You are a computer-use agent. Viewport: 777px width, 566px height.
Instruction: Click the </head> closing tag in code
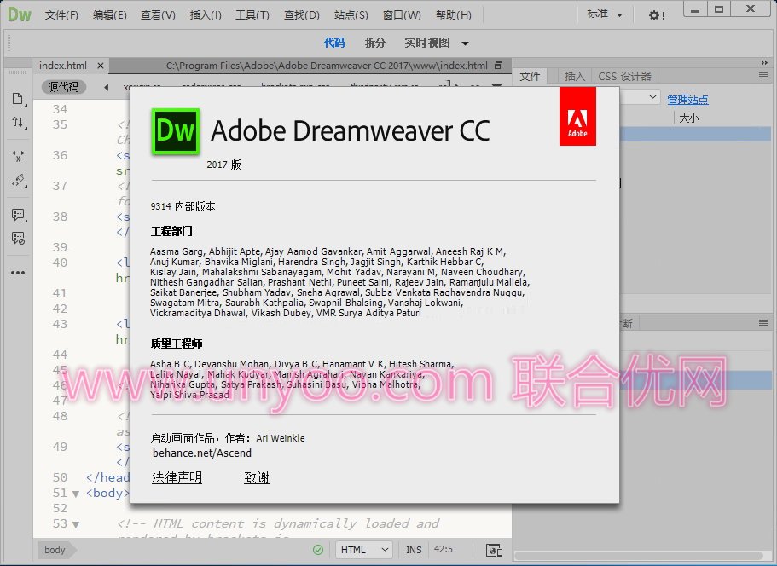[107, 477]
